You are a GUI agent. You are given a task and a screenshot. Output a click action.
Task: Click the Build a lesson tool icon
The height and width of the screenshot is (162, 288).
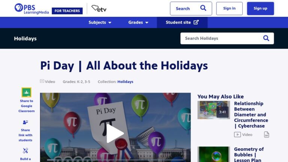click(25, 151)
